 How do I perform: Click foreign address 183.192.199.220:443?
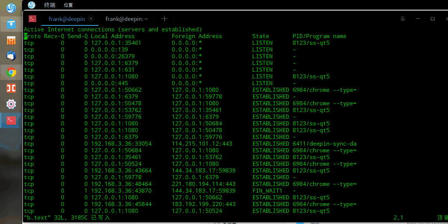coord(203,204)
